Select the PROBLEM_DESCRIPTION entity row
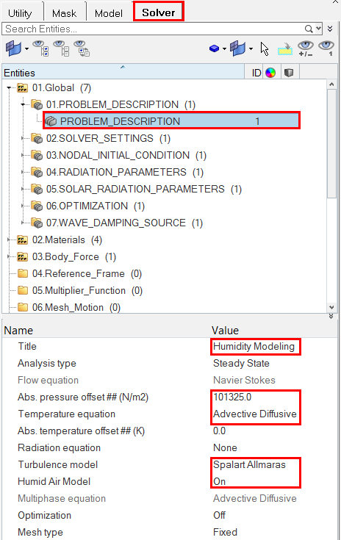341x540 pixels. [x=171, y=121]
